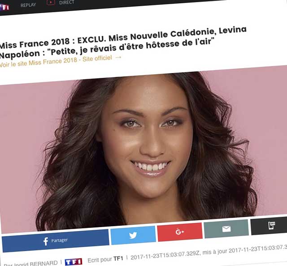Screen dimensions: 287x266
Task: Click the Facebook f icon
Action: tap(46, 241)
